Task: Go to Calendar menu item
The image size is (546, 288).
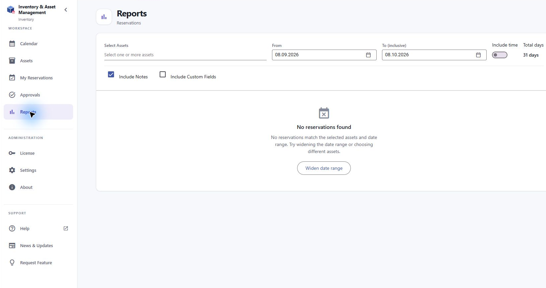Action: pos(38,44)
